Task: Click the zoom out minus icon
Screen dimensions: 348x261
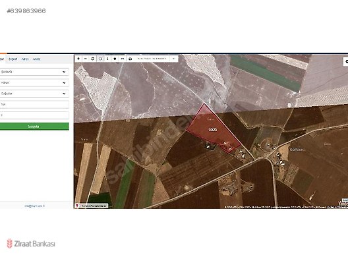Action: tap(86, 59)
